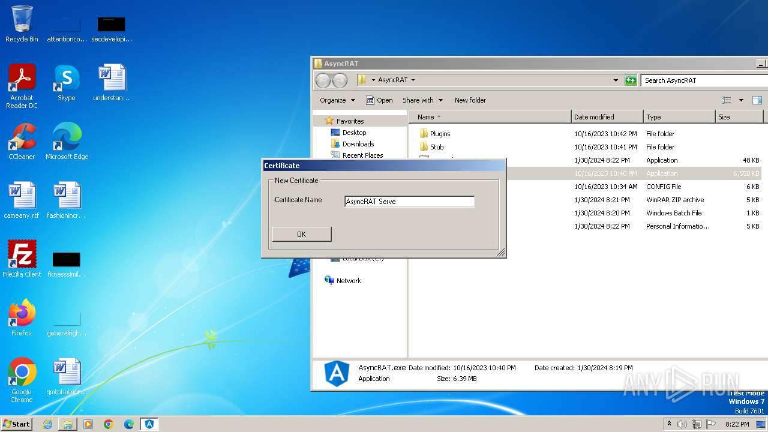The height and width of the screenshot is (432, 768).
Task: Click the Search AsyncRAT box
Action: pyautogui.click(x=703, y=80)
